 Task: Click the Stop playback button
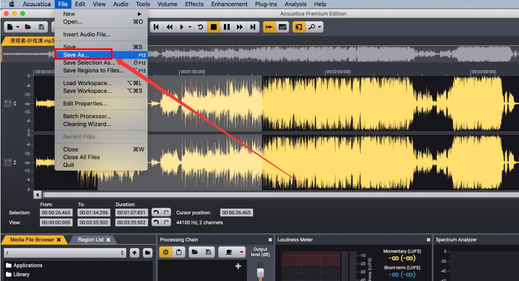(x=213, y=27)
